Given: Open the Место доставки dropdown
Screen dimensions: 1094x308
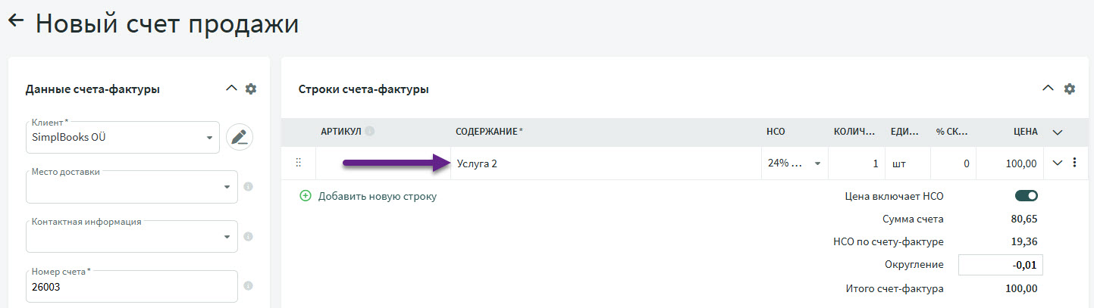Looking at the screenshot, I should (227, 187).
